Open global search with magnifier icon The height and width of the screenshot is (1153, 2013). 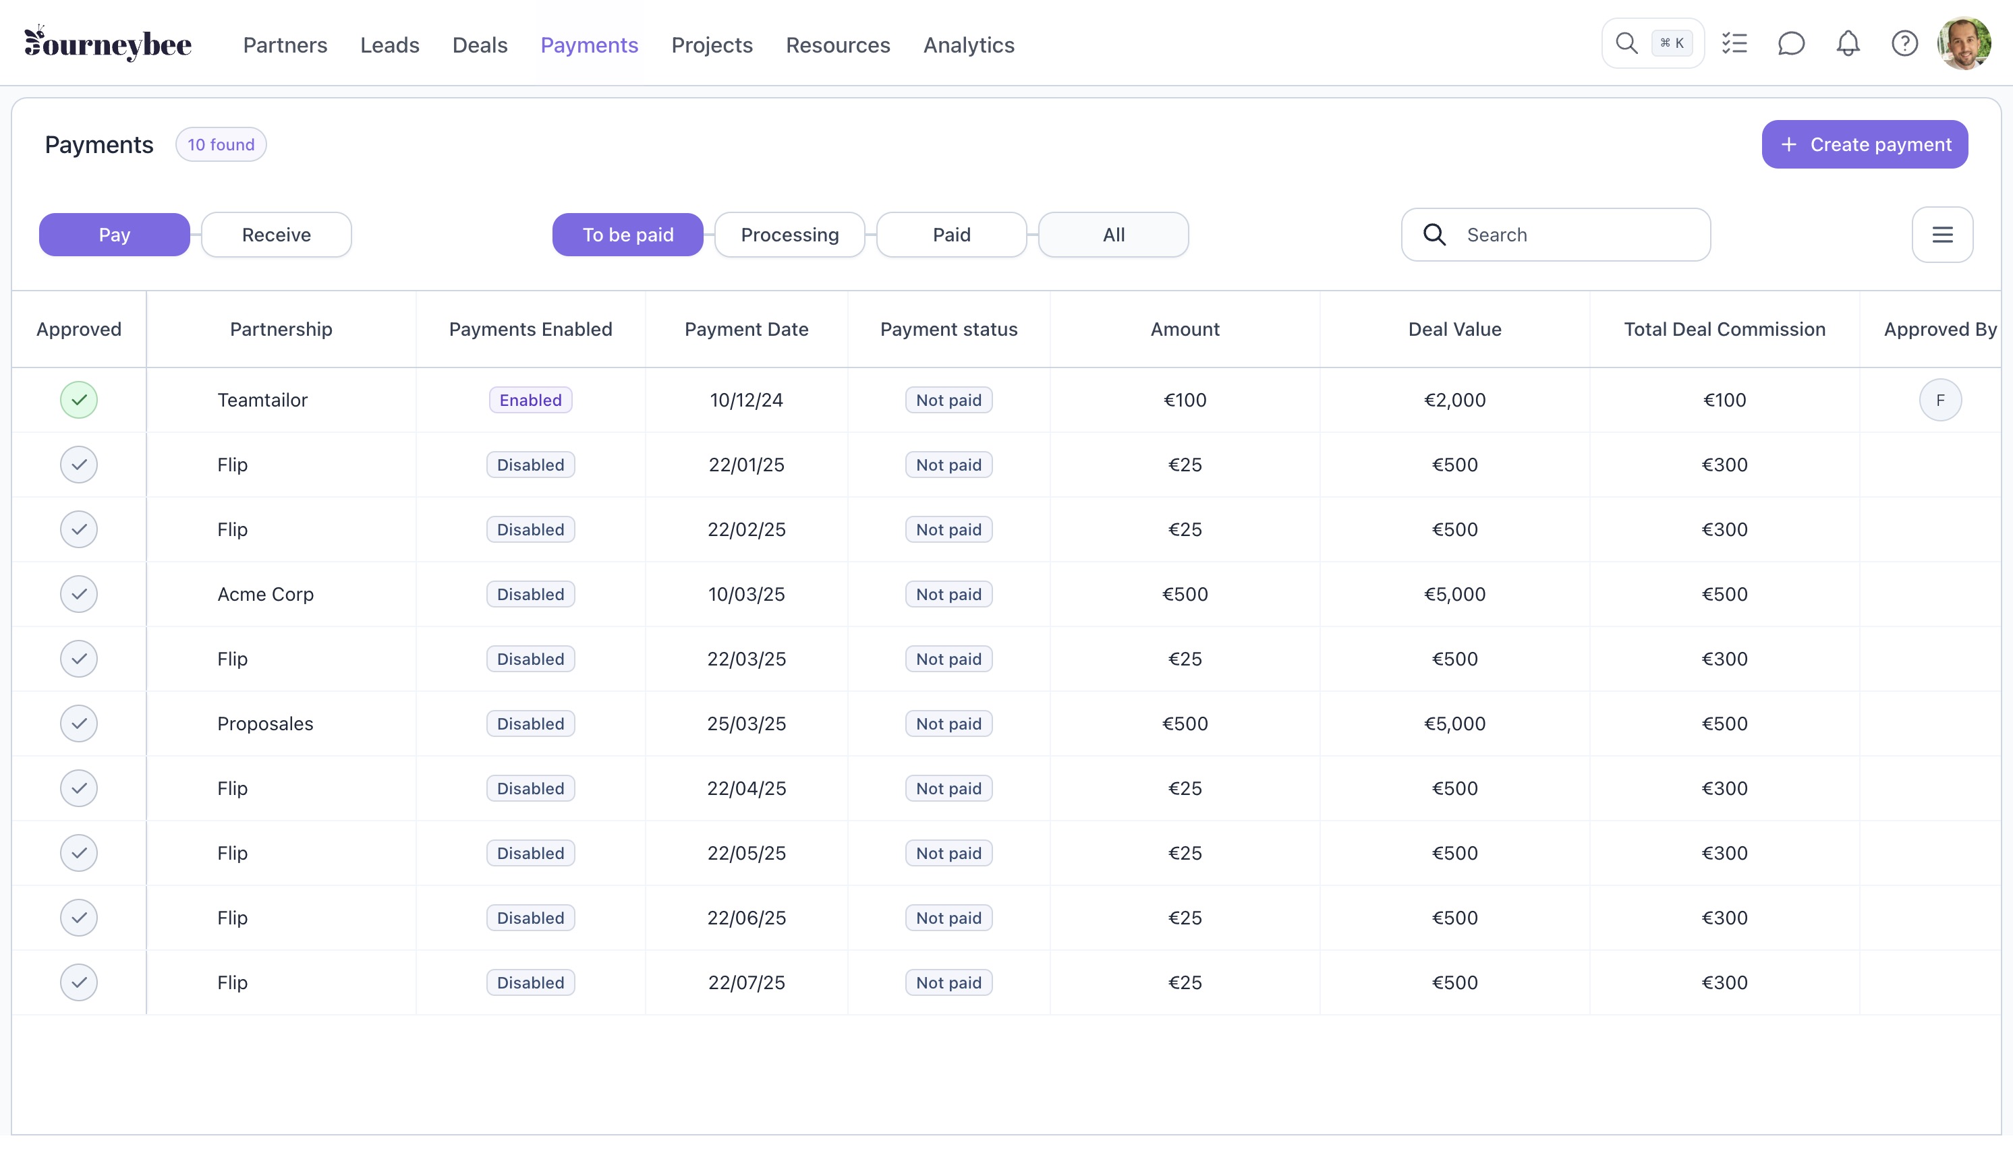[x=1626, y=44]
